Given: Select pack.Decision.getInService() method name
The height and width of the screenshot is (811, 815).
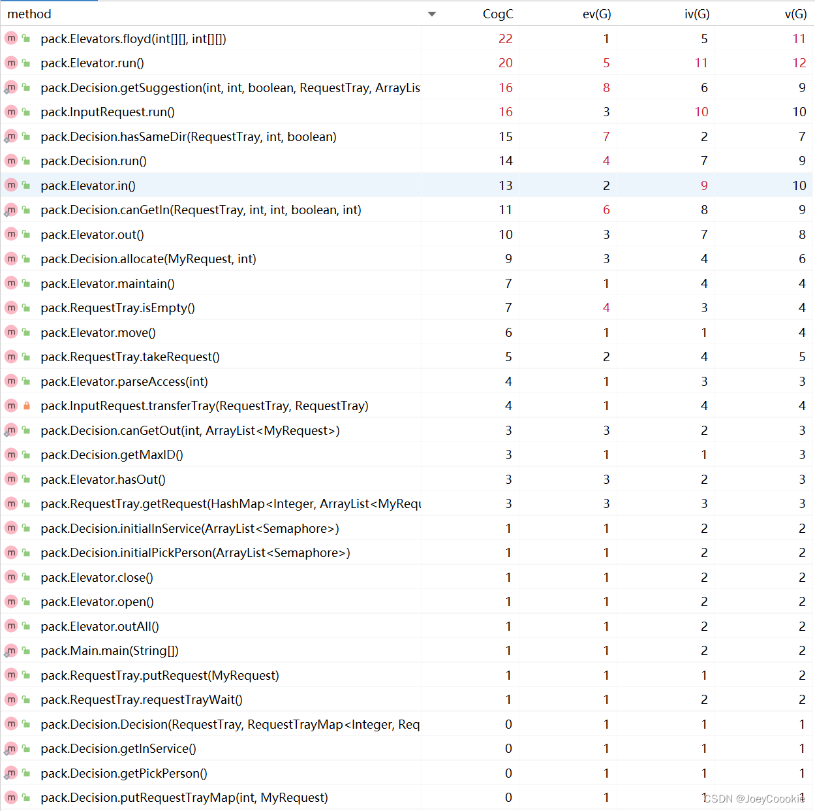Looking at the screenshot, I should pos(118,748).
